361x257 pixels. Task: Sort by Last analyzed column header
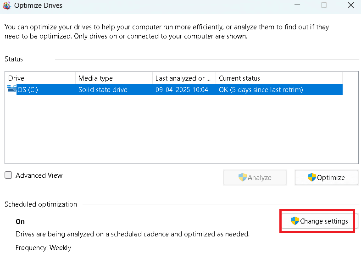pos(183,78)
